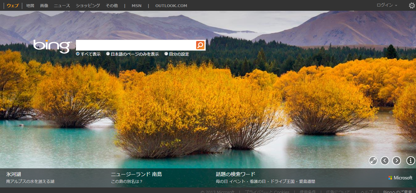Click inside the Bing search text box
The image size is (416, 193).
pos(136,45)
